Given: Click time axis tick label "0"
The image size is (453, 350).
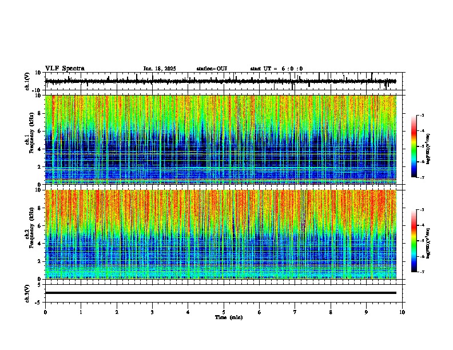Looking at the screenshot, I should tap(45, 312).
